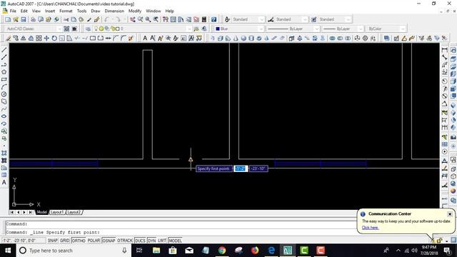Viewport: 457px width, 257px height.
Task: Open the File menu
Action: tap(13, 11)
